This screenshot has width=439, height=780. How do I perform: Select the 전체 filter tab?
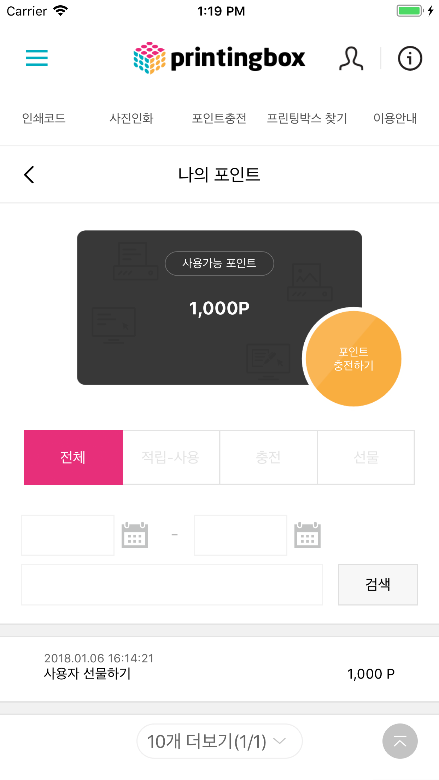tap(73, 457)
